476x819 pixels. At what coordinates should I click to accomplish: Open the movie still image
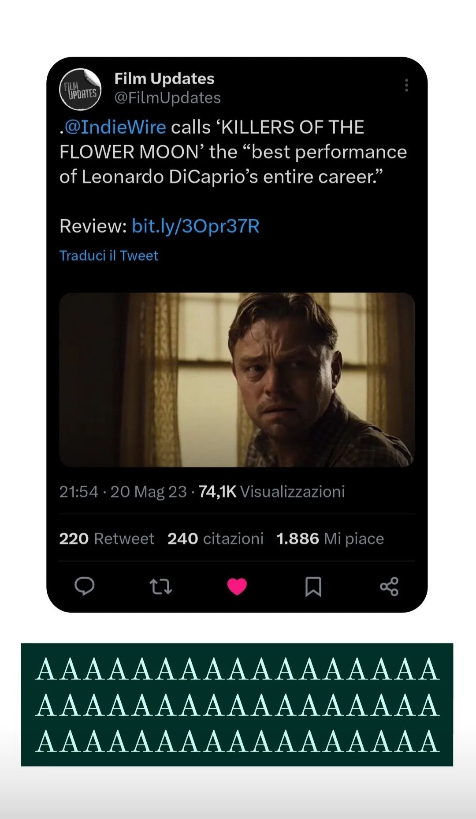coord(237,379)
